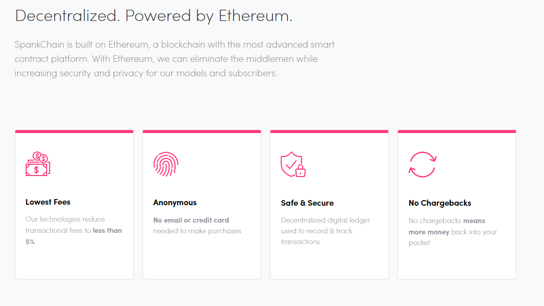Click blank space inside No Chargebacks card
The image size is (544, 306).
457,265
